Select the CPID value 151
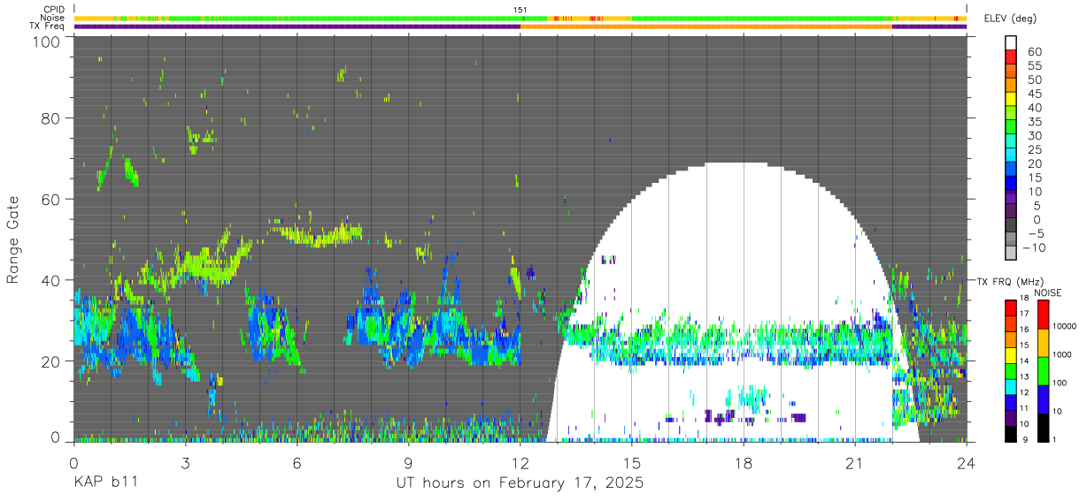 [x=520, y=10]
